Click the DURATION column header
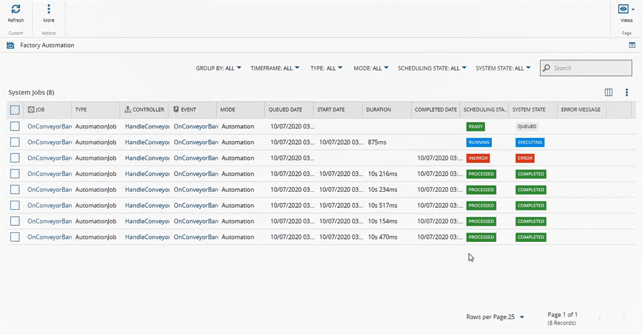 tap(378, 110)
